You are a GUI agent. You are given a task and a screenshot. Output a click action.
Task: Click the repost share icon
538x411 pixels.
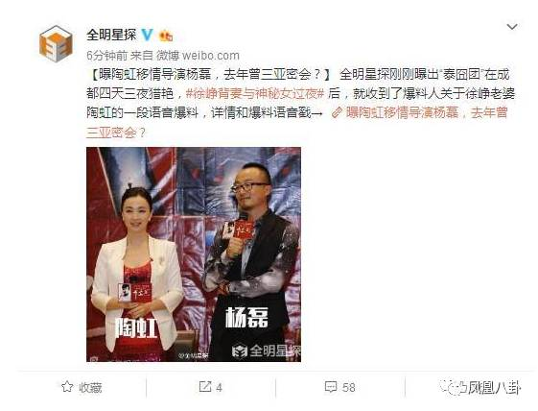[205, 387]
